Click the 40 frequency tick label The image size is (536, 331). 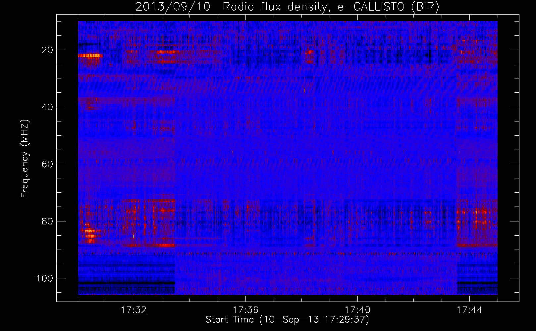coord(48,107)
